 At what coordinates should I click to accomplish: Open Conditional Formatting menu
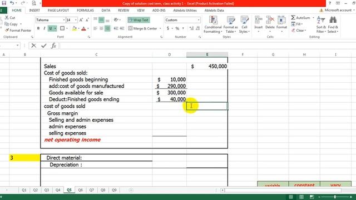[x=213, y=24]
